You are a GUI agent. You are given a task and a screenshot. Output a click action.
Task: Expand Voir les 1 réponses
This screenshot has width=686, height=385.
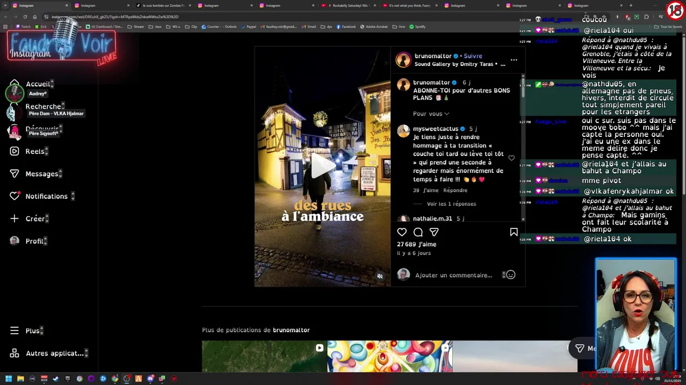coord(451,204)
